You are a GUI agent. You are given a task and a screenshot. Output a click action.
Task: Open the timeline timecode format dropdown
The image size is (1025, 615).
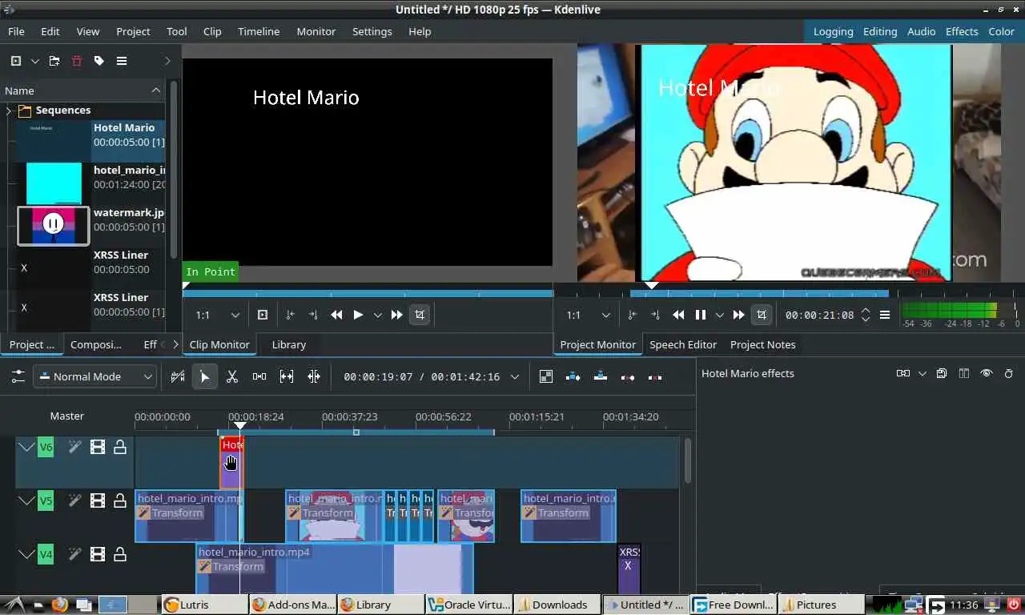(x=515, y=376)
